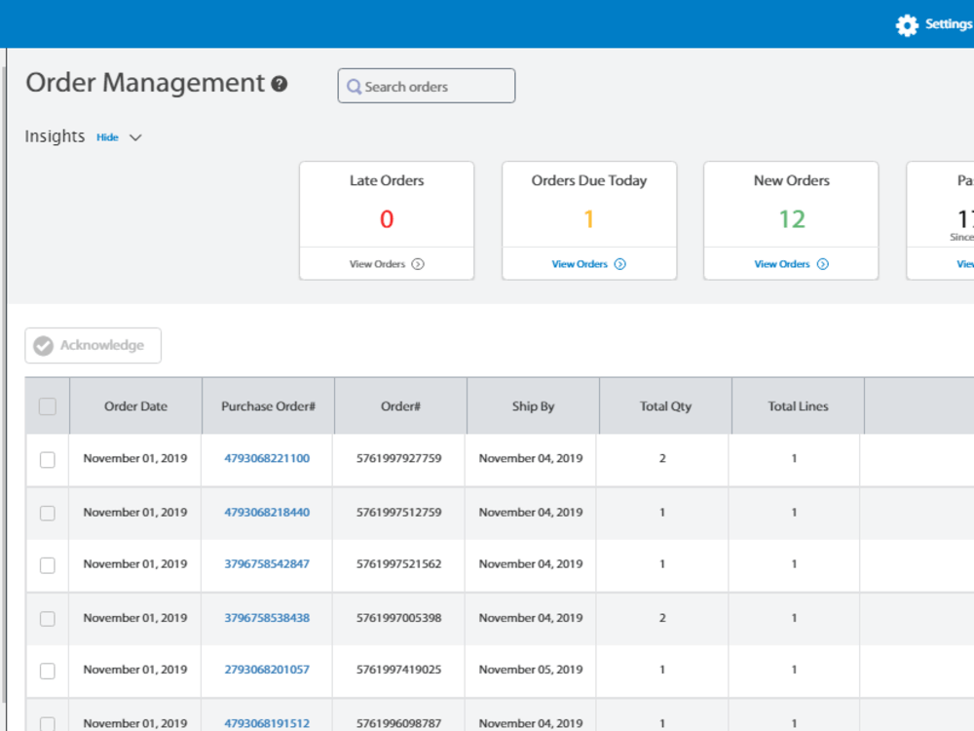Screen dimensions: 974x731
Task: Click checkmark icon on Acknowledge button
Action: click(44, 346)
